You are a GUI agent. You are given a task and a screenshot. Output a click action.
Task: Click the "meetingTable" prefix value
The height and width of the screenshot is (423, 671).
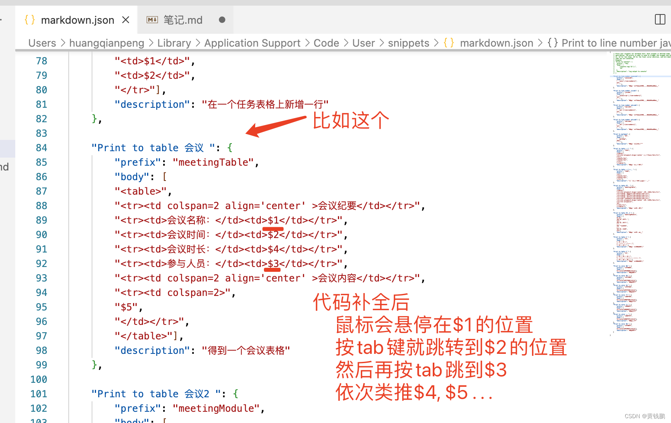pos(213,162)
